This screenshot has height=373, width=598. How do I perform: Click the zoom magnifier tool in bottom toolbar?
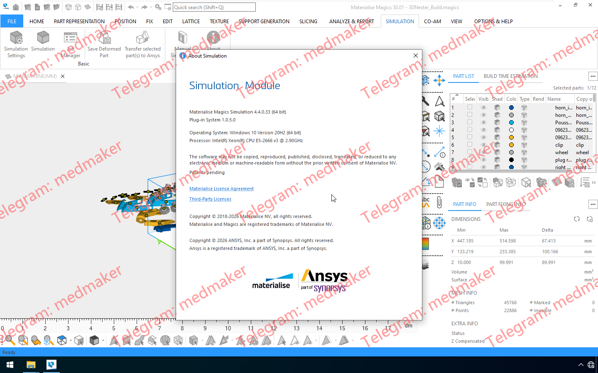10,340
